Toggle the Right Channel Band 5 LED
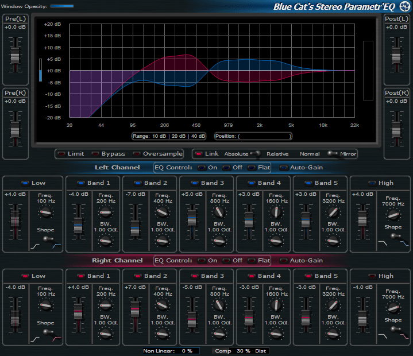The height and width of the screenshot is (356, 413). click(308, 276)
